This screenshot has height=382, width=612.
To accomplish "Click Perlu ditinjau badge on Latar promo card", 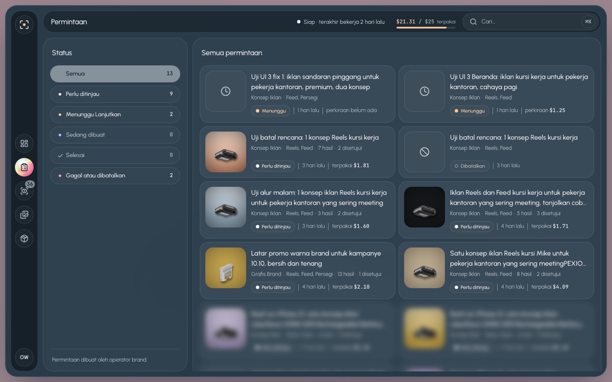I will pyautogui.click(x=273, y=287).
